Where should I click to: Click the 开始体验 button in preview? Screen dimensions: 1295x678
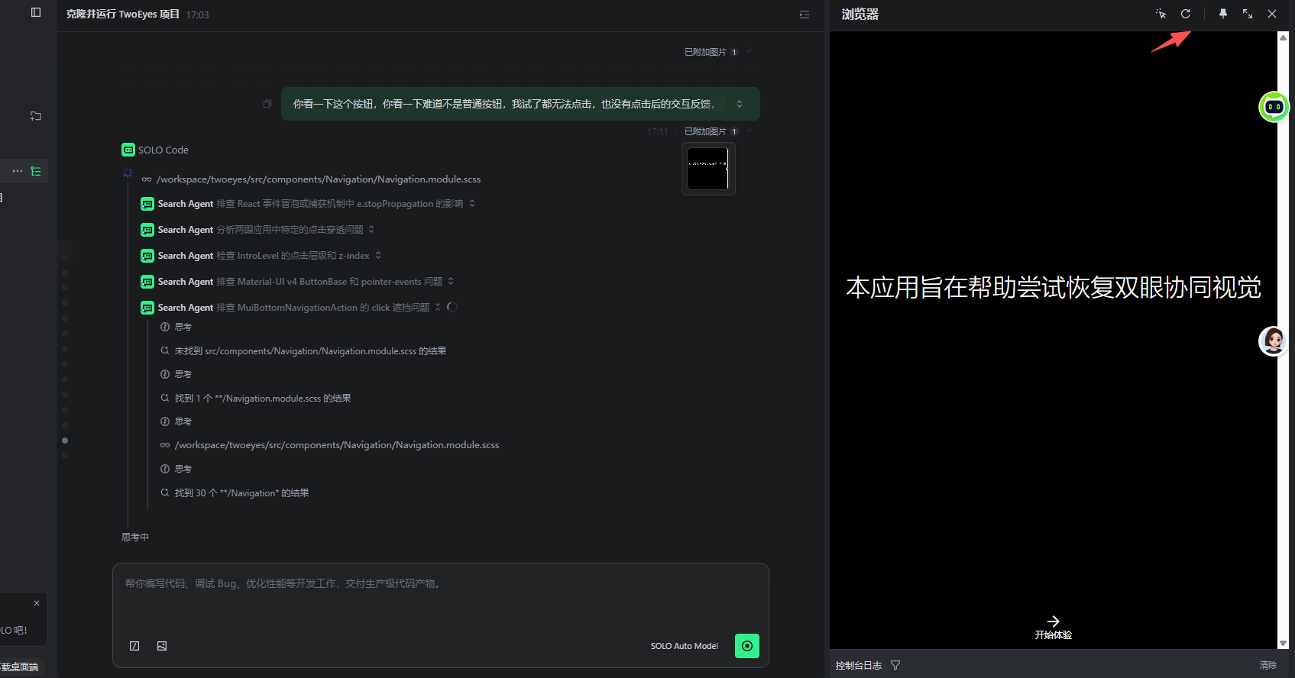click(x=1053, y=627)
